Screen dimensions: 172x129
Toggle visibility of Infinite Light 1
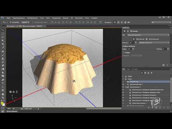(x=124, y=84)
